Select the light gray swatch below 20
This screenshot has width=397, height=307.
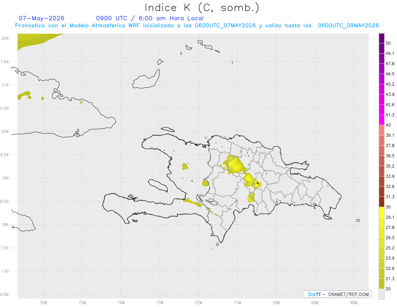[x=381, y=294]
